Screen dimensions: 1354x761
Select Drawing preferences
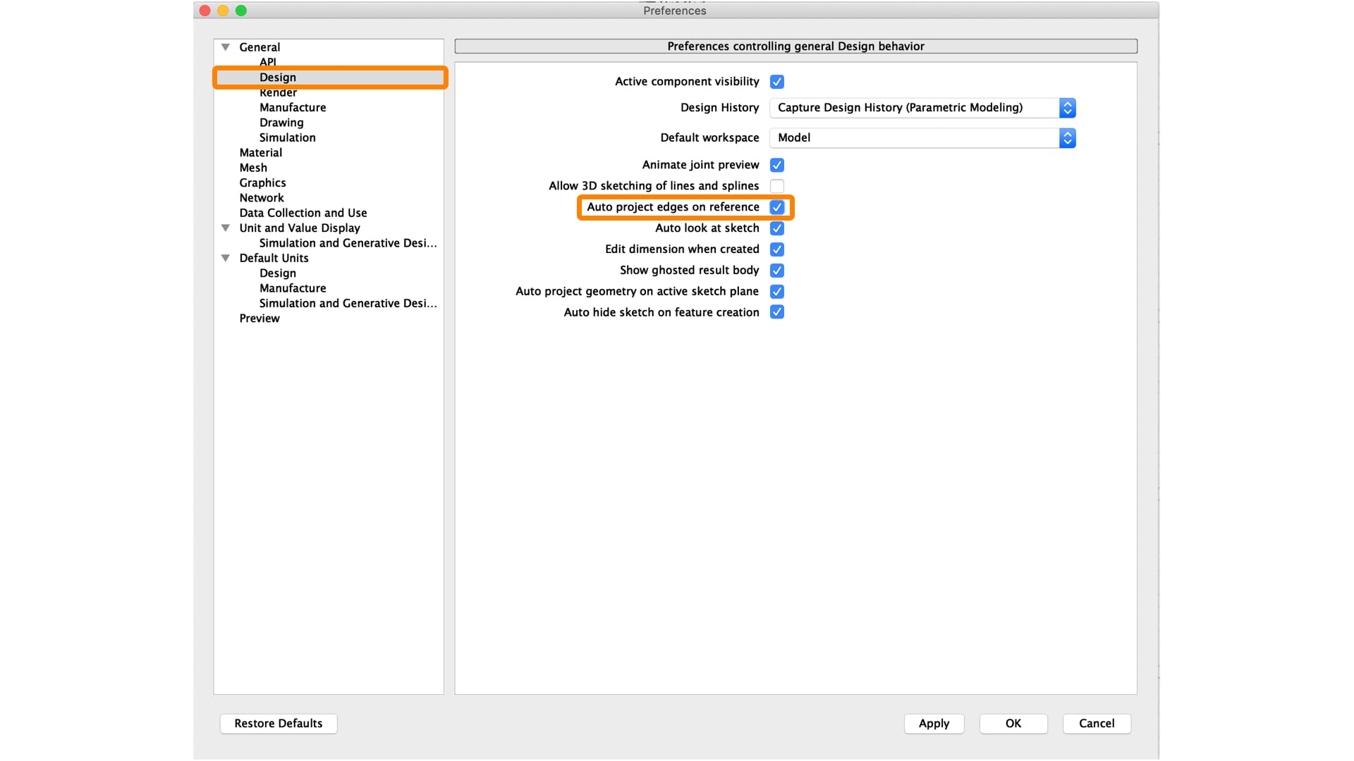point(281,123)
